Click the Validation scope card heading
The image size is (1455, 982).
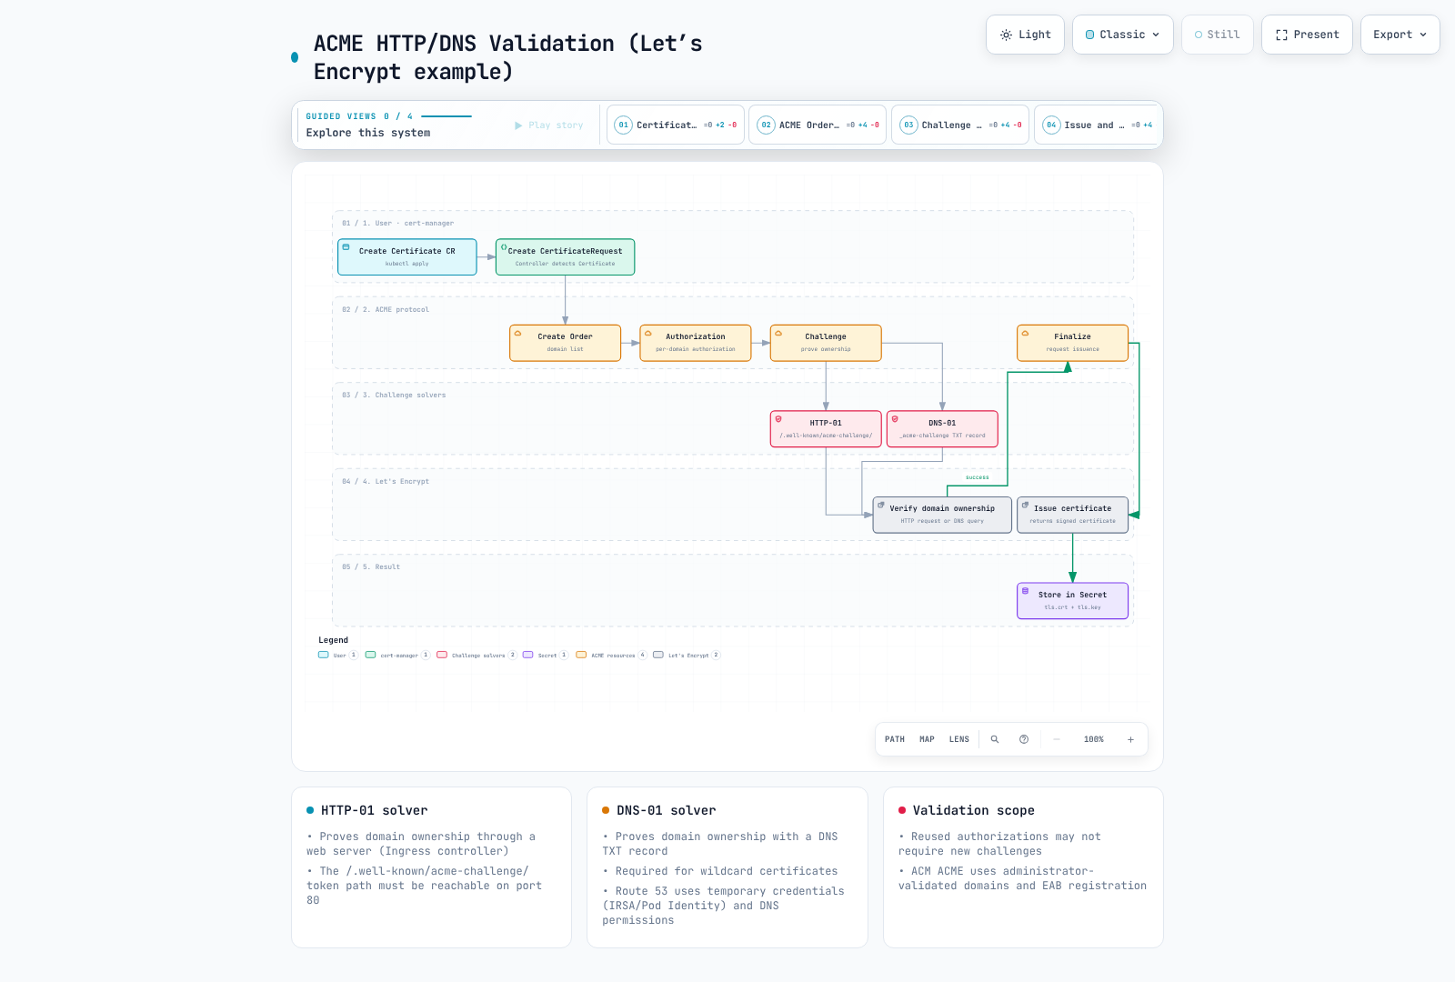[974, 810]
